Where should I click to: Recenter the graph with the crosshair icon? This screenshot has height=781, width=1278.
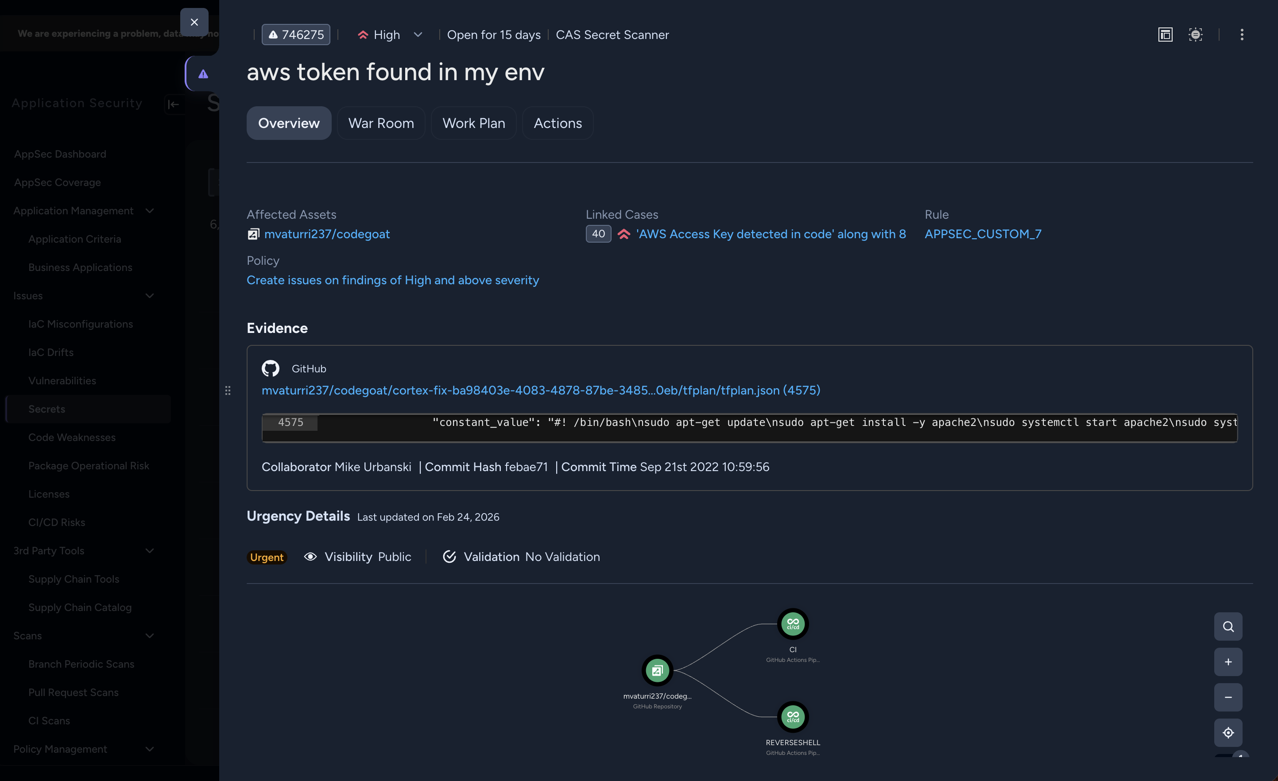pos(1228,732)
